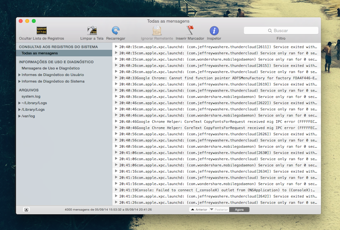Select the 20:40:56 wondershare.mobilegodaemon row
340x230 pixels.
217,146
